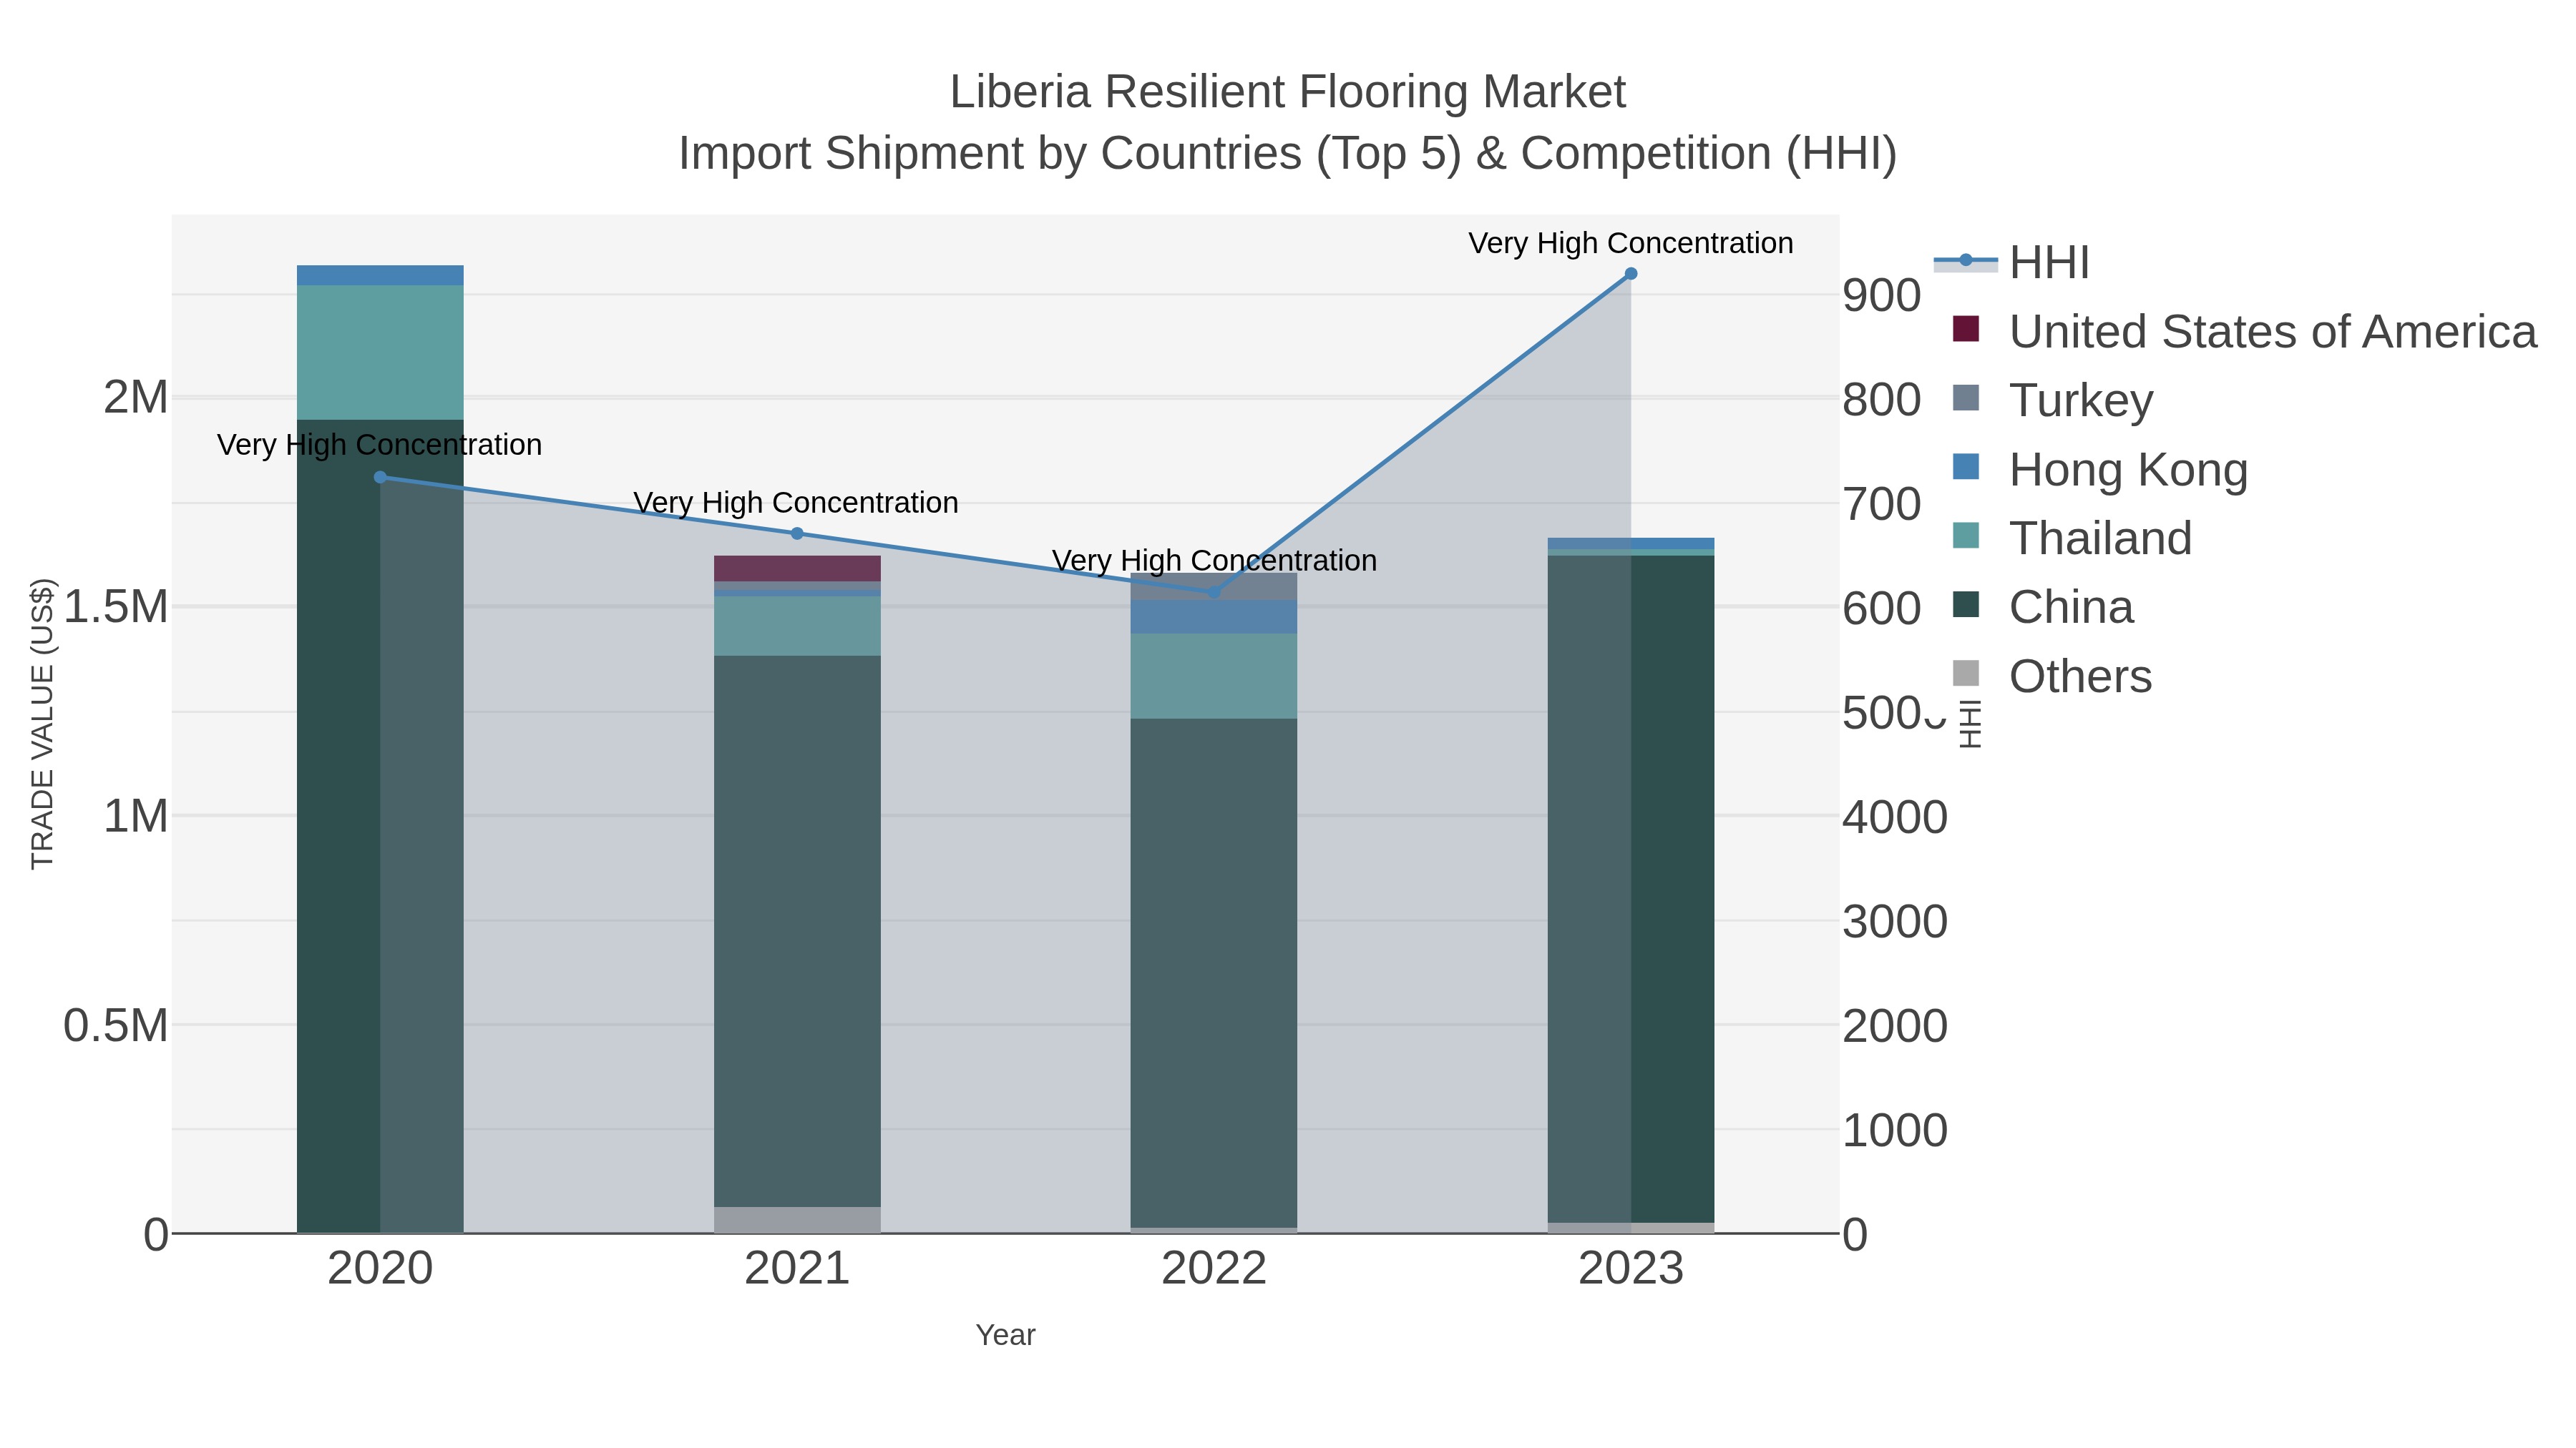Click the HHI line marker icon in legend
The height and width of the screenshot is (1448, 2576).
click(1966, 261)
